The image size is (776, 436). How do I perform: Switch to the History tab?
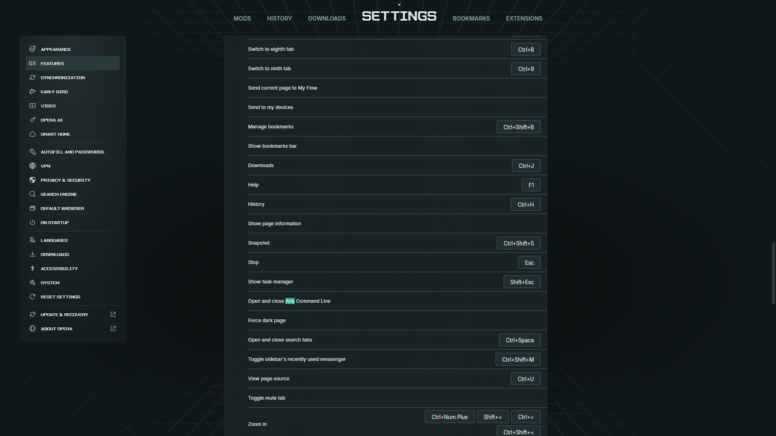(279, 19)
